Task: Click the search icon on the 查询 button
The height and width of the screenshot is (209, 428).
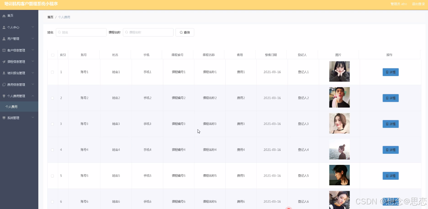Action: 181,32
